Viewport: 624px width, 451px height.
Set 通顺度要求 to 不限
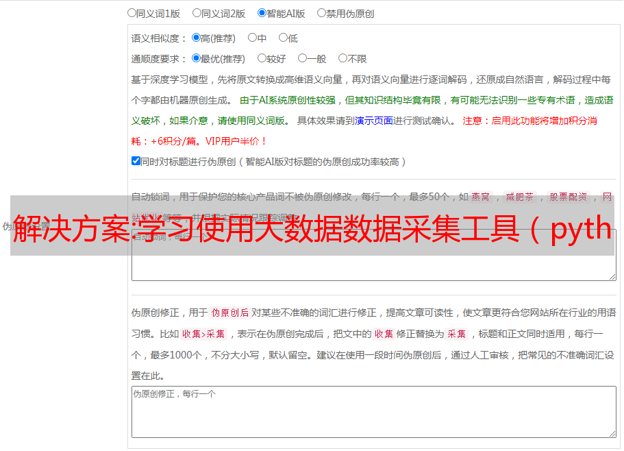[x=342, y=58]
